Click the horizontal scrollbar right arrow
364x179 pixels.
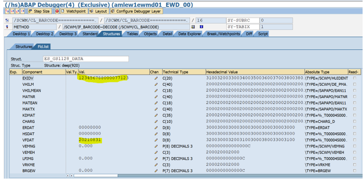71,176
